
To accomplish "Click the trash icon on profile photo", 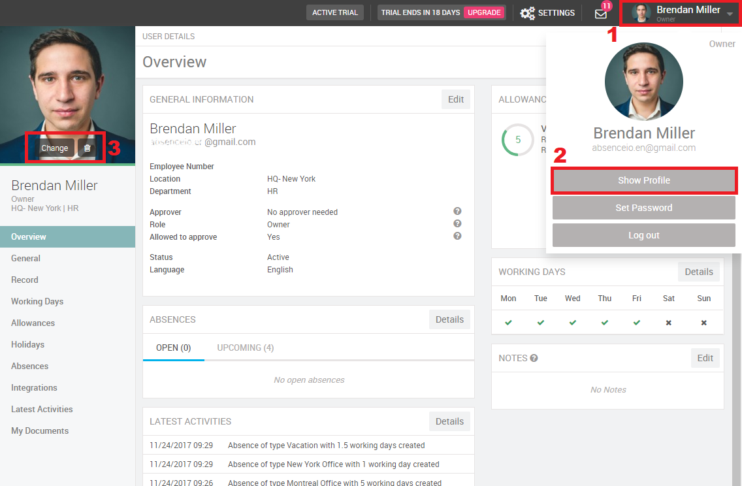I will click(88, 148).
